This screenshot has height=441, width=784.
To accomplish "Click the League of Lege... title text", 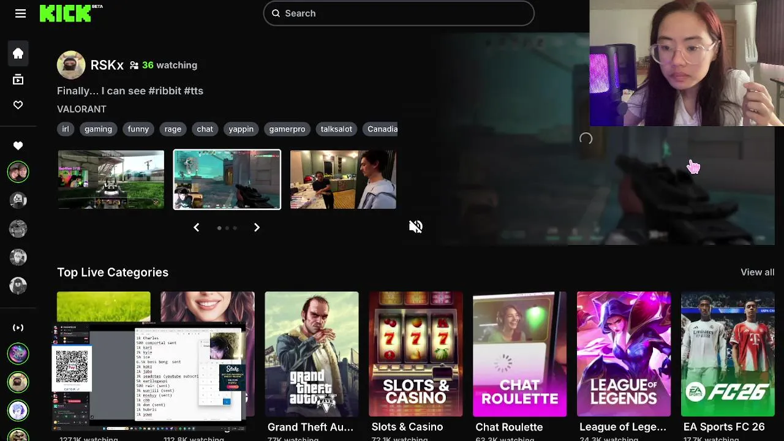I will coord(623,427).
